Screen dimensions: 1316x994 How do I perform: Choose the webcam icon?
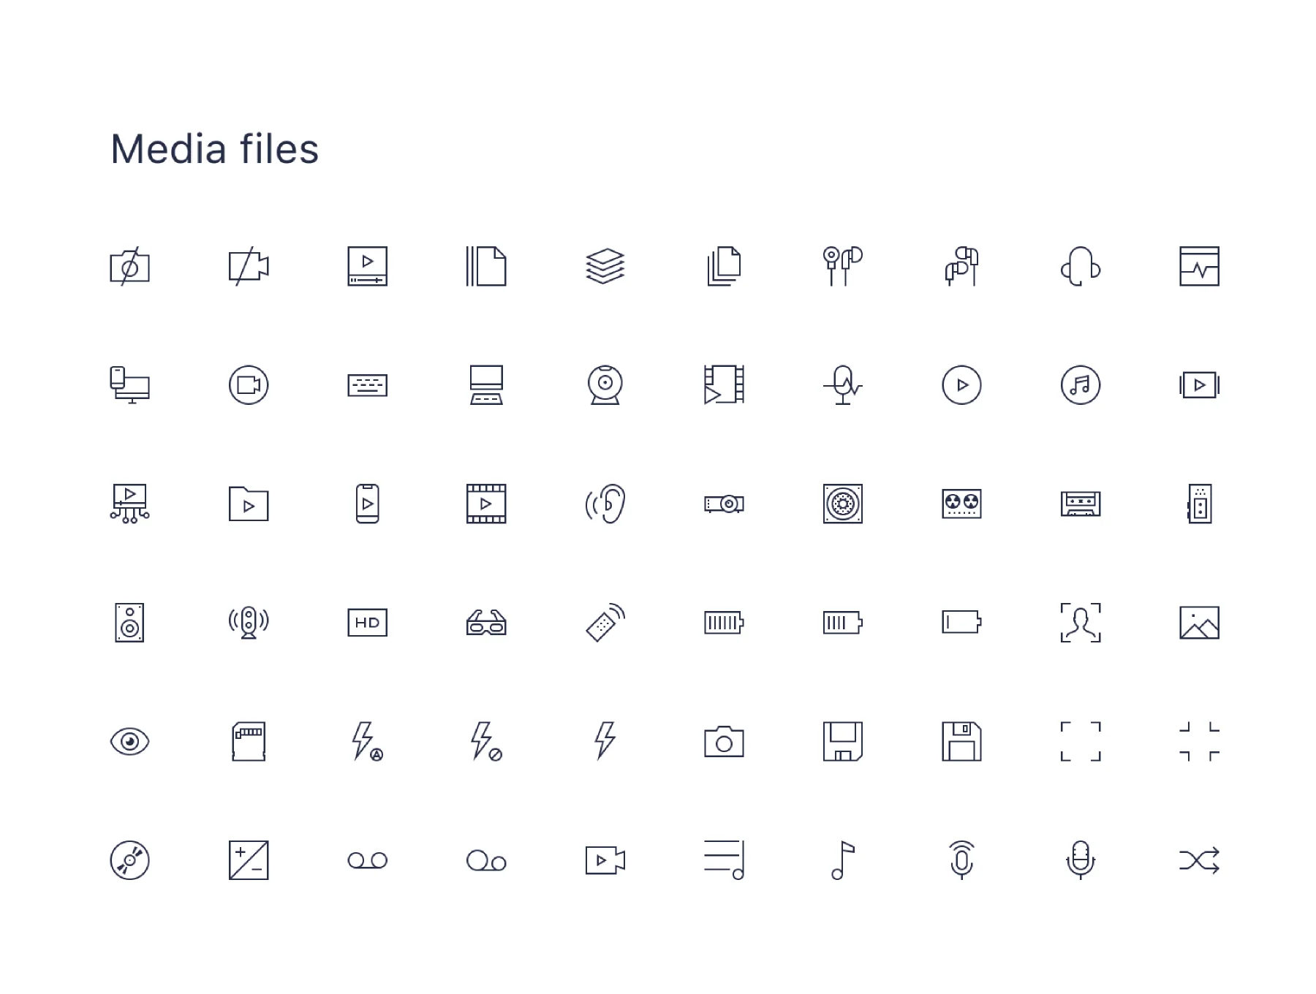[x=605, y=385]
